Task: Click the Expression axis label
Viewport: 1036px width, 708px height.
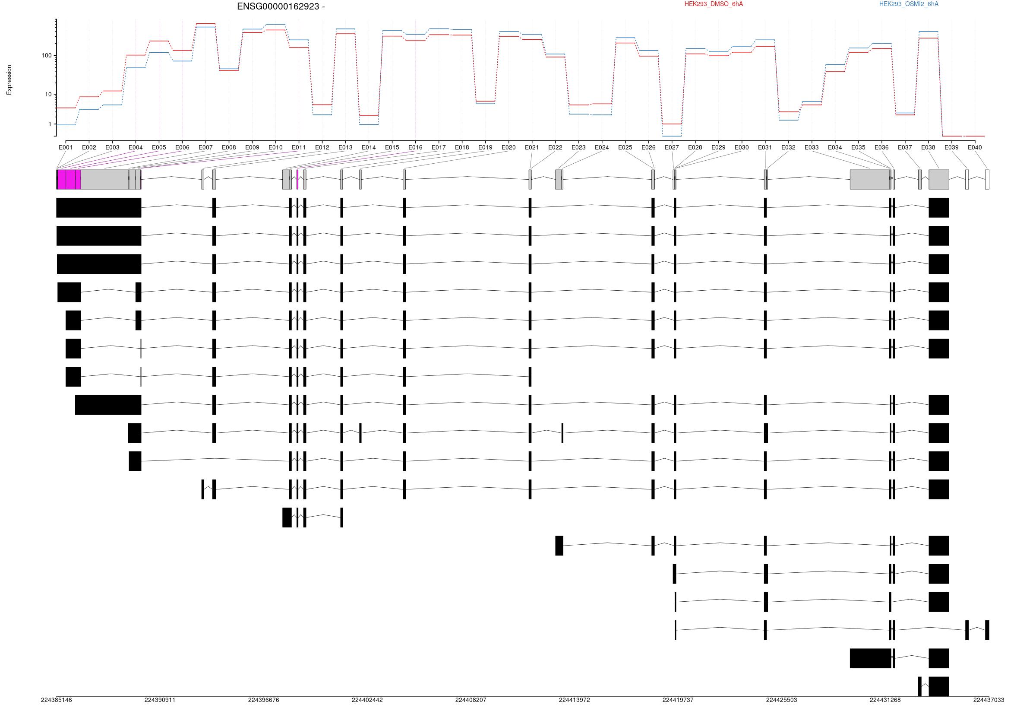Action: [x=9, y=80]
